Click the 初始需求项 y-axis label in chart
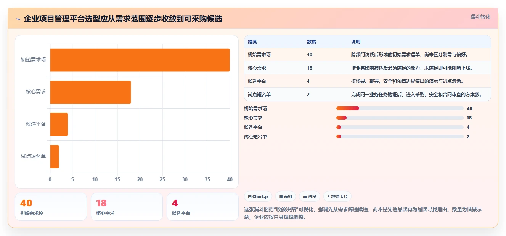 (33, 60)
